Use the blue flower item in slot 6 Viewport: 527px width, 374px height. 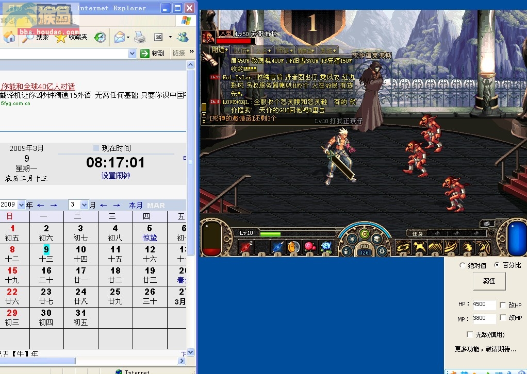click(x=326, y=247)
